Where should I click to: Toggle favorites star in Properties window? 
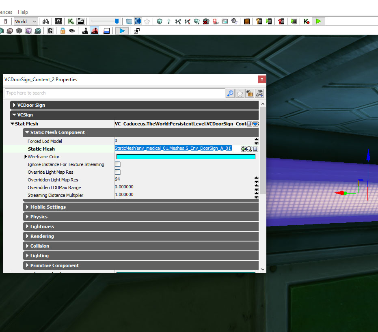(x=240, y=93)
